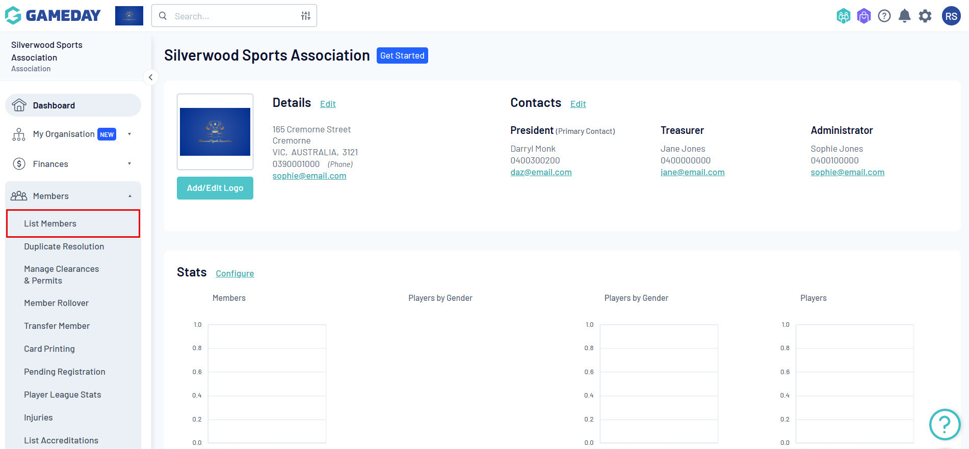This screenshot has width=969, height=449.
Task: Edit the Contacts section
Action: (x=578, y=104)
